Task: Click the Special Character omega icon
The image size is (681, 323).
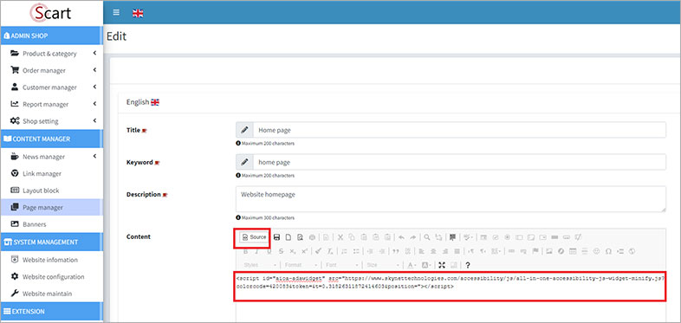Action: (608, 251)
